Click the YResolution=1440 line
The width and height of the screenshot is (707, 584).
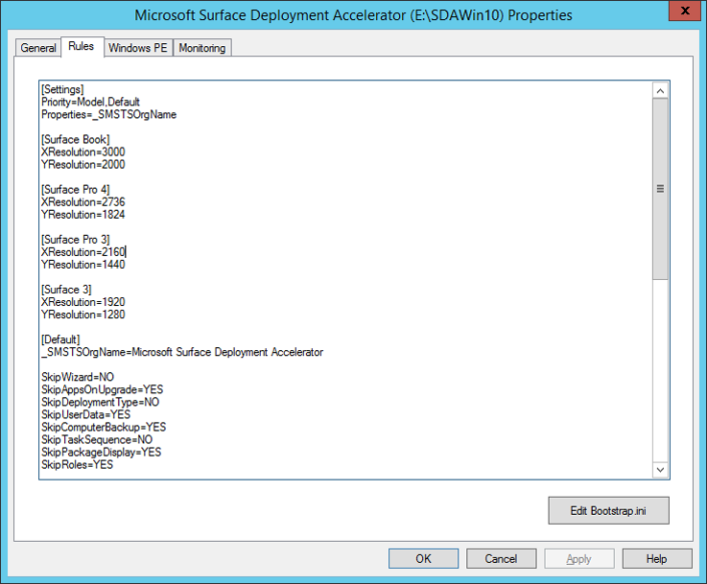tap(82, 265)
